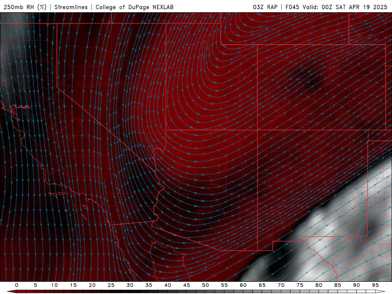392x294 pixels.
Task: Click the "Streamlines" label in header
Action: (71, 7)
